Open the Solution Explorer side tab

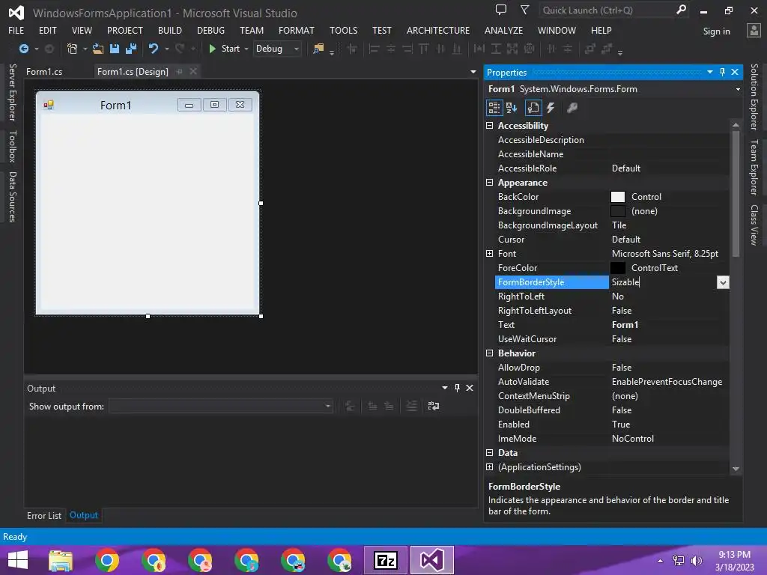754,97
